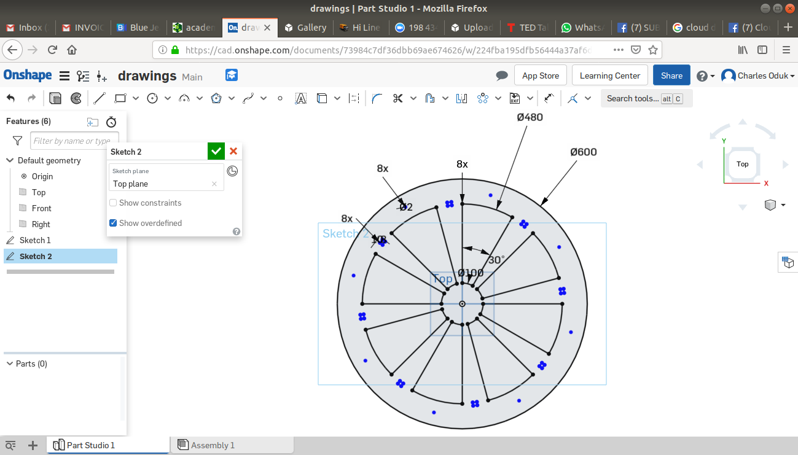Select the Spline tool
The height and width of the screenshot is (455, 798).
[x=248, y=98]
